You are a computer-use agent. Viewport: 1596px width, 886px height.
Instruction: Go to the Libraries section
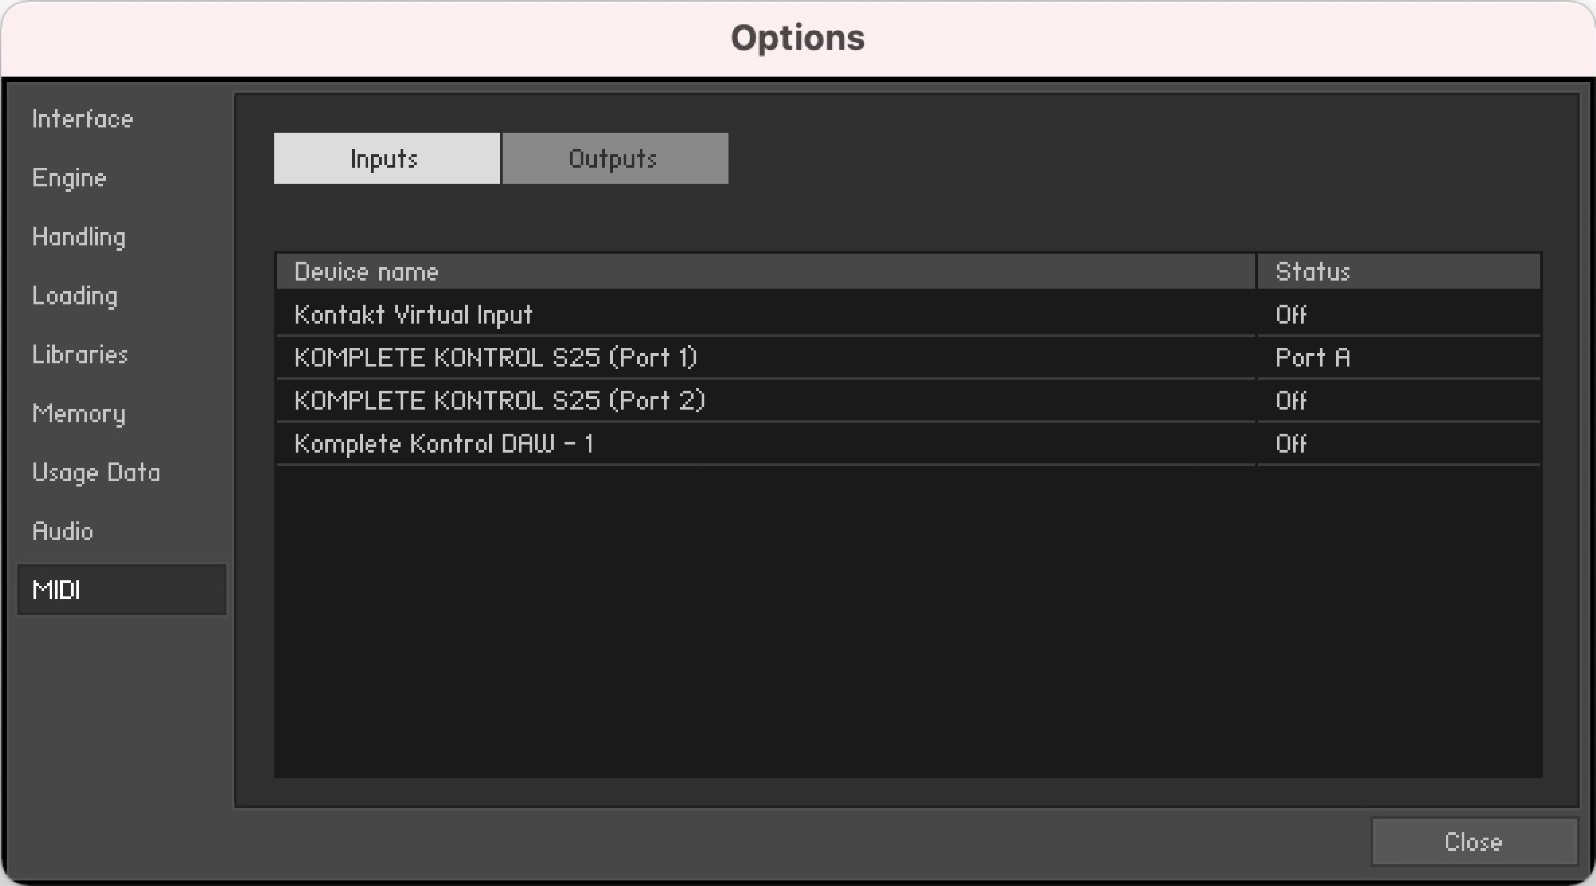tap(80, 354)
